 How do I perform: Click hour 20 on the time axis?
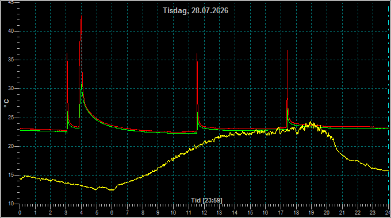tap(327, 213)
